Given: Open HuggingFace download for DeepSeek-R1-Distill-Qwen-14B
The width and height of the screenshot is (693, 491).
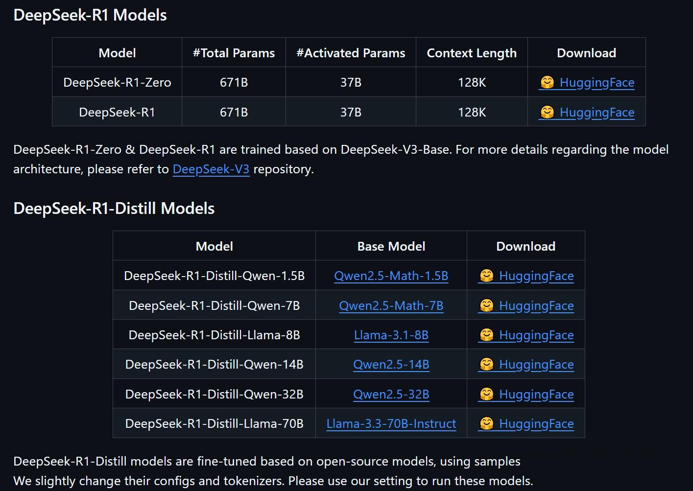Looking at the screenshot, I should (526, 365).
